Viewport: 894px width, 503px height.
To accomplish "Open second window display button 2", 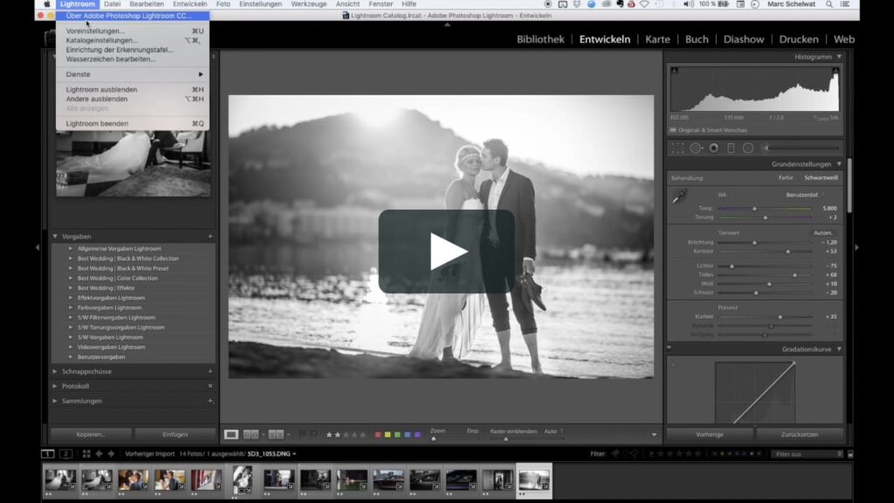I will [x=65, y=454].
